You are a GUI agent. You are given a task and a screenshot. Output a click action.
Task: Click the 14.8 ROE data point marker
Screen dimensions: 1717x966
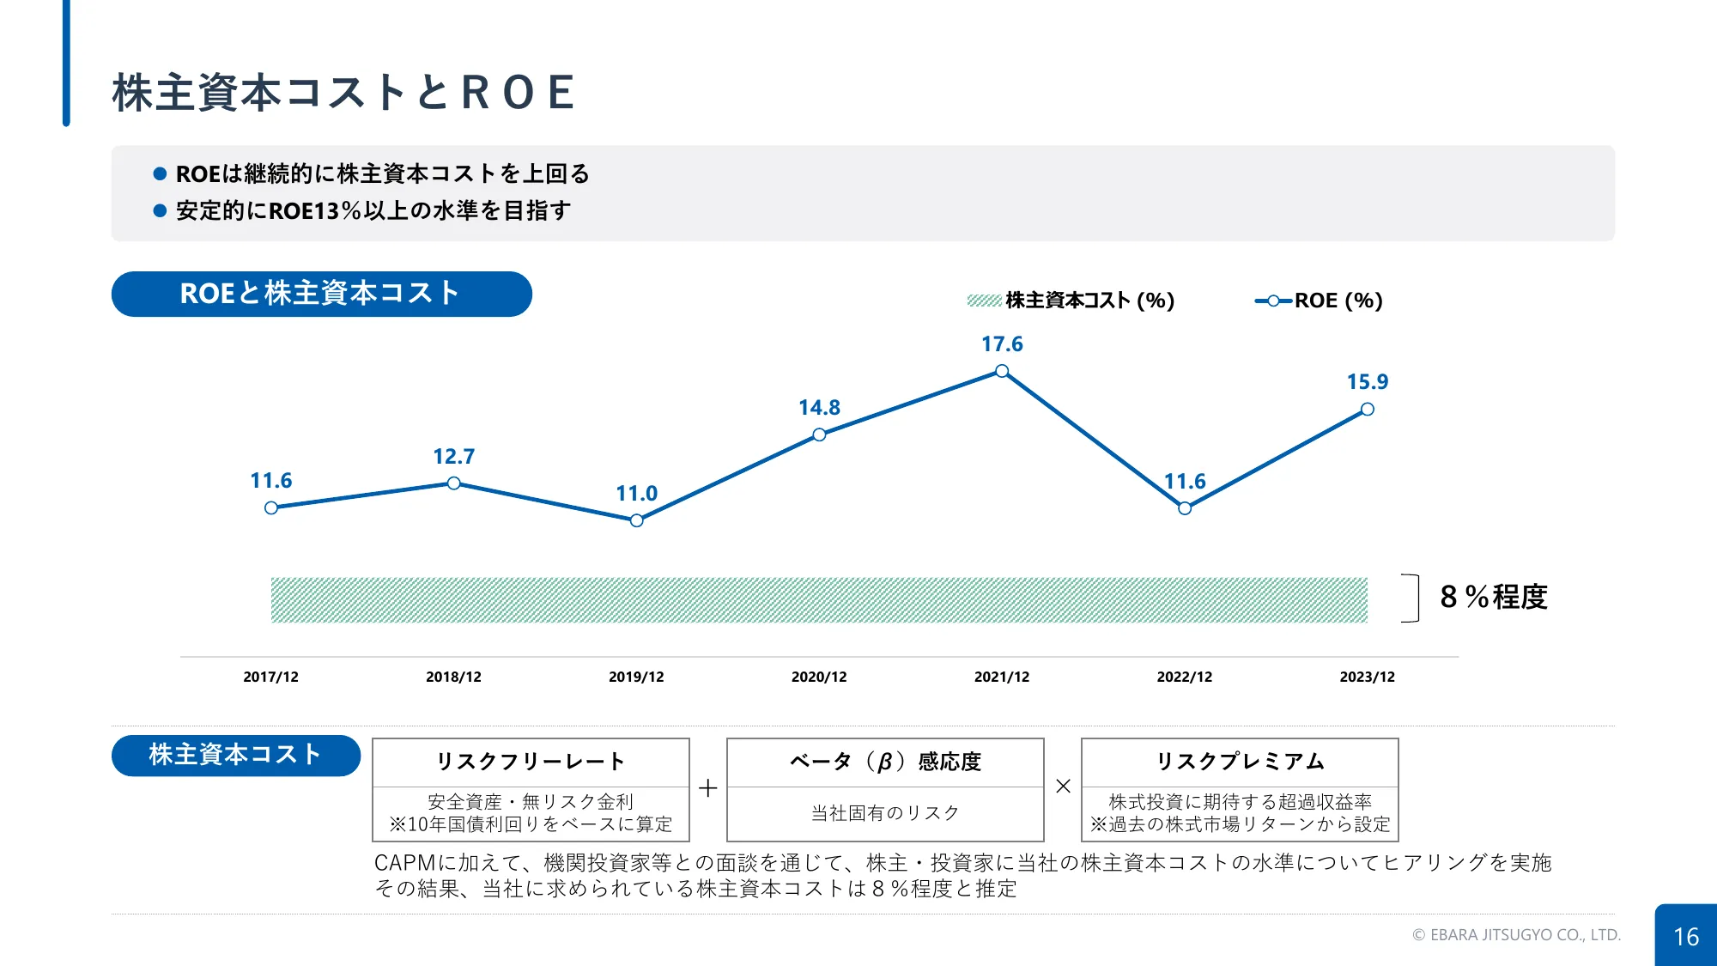point(819,434)
